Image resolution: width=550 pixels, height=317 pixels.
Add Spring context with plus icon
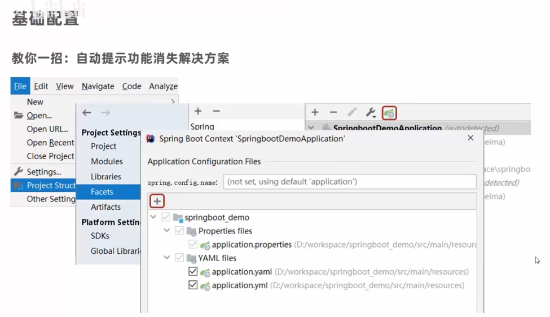(315, 112)
